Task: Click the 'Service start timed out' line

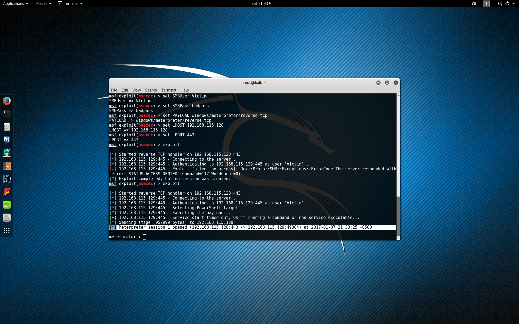Action: click(x=234, y=218)
